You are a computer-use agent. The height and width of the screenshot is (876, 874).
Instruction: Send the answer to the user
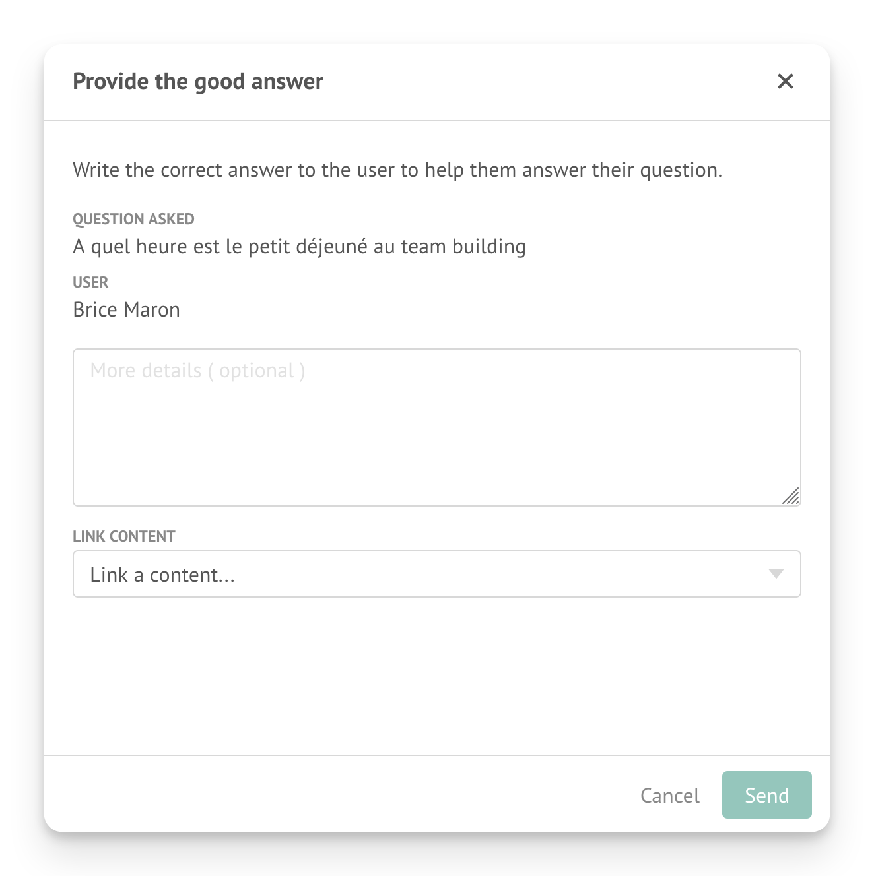coord(766,795)
